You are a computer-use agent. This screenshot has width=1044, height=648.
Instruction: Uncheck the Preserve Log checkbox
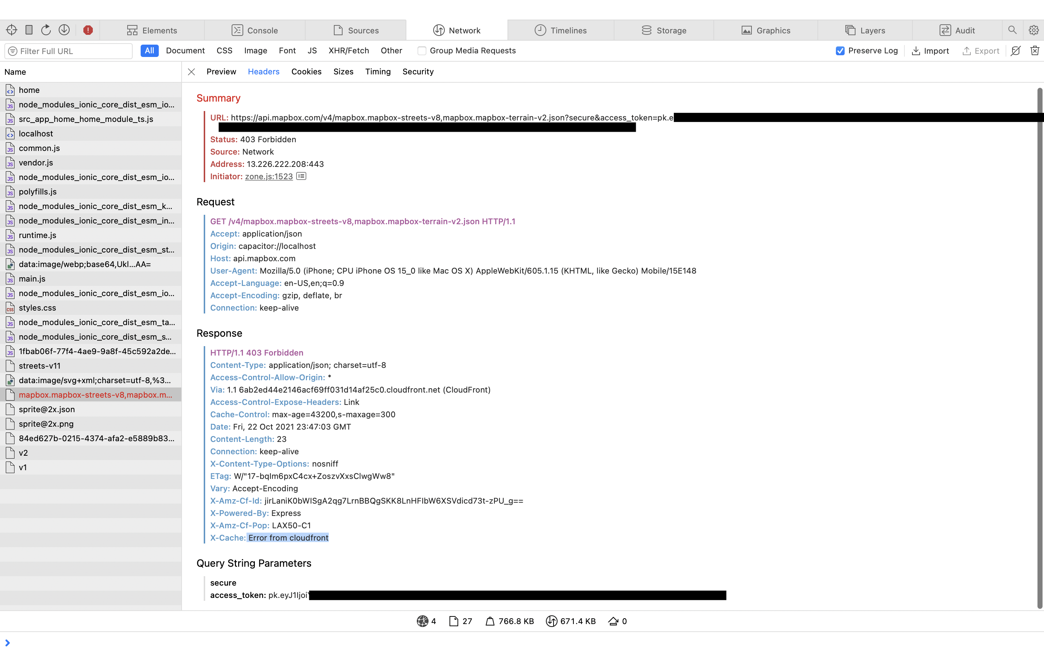[x=840, y=50]
